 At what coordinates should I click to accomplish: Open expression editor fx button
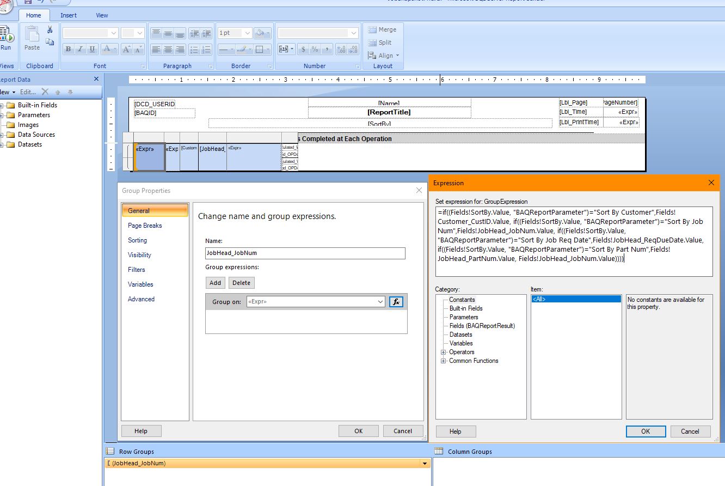coord(396,302)
